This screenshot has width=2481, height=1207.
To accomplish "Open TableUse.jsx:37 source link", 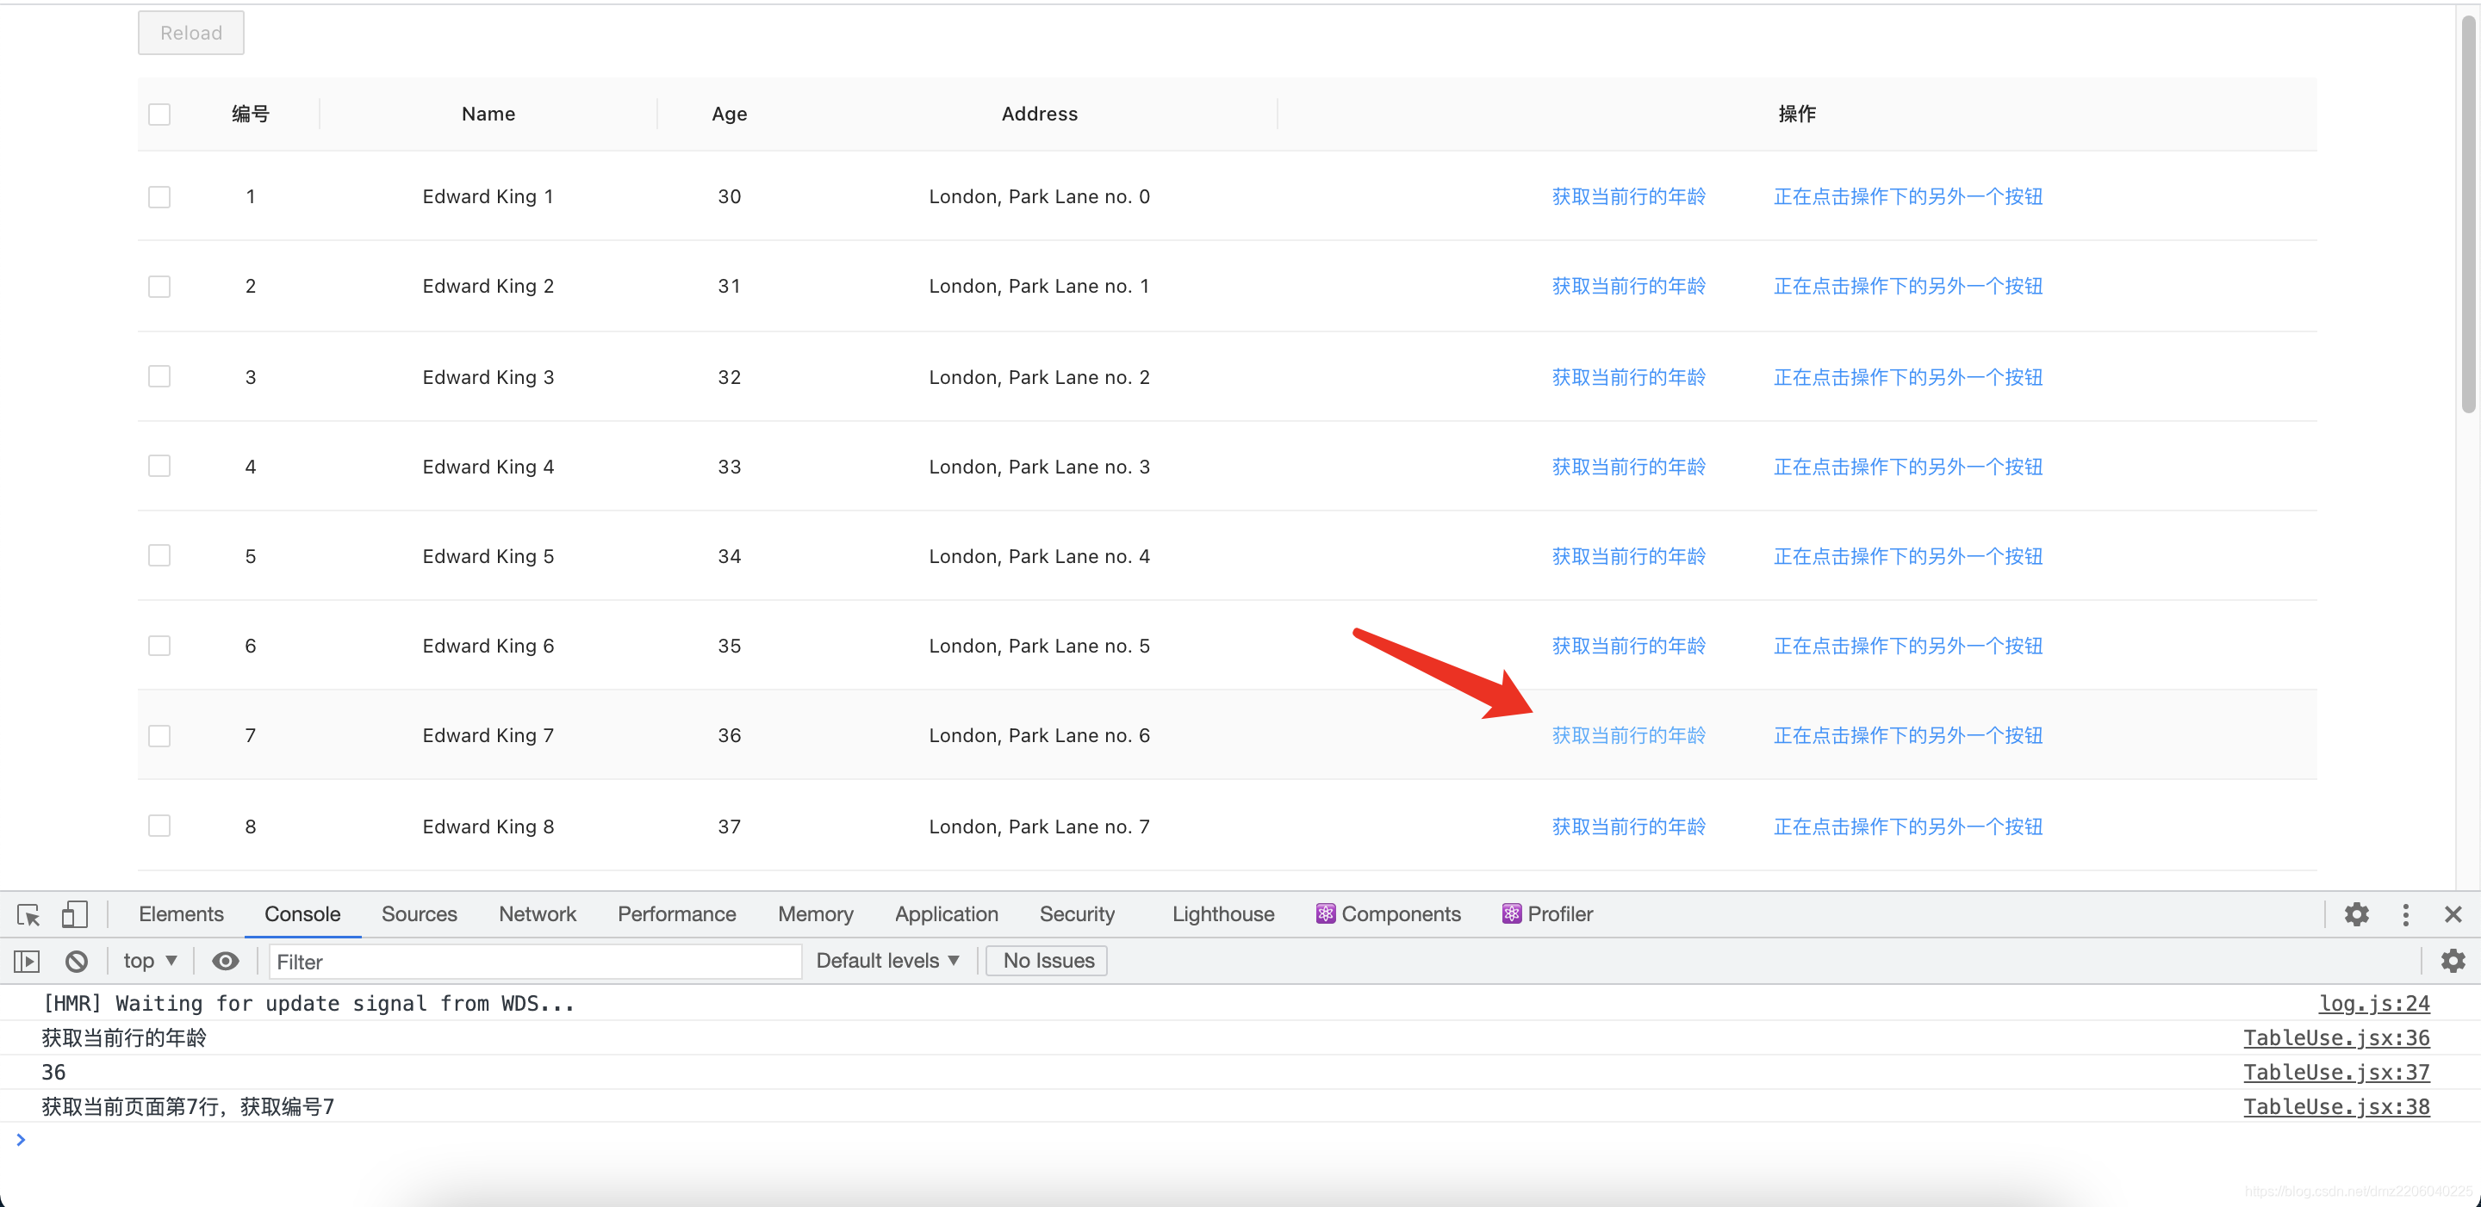I will click(2335, 1072).
